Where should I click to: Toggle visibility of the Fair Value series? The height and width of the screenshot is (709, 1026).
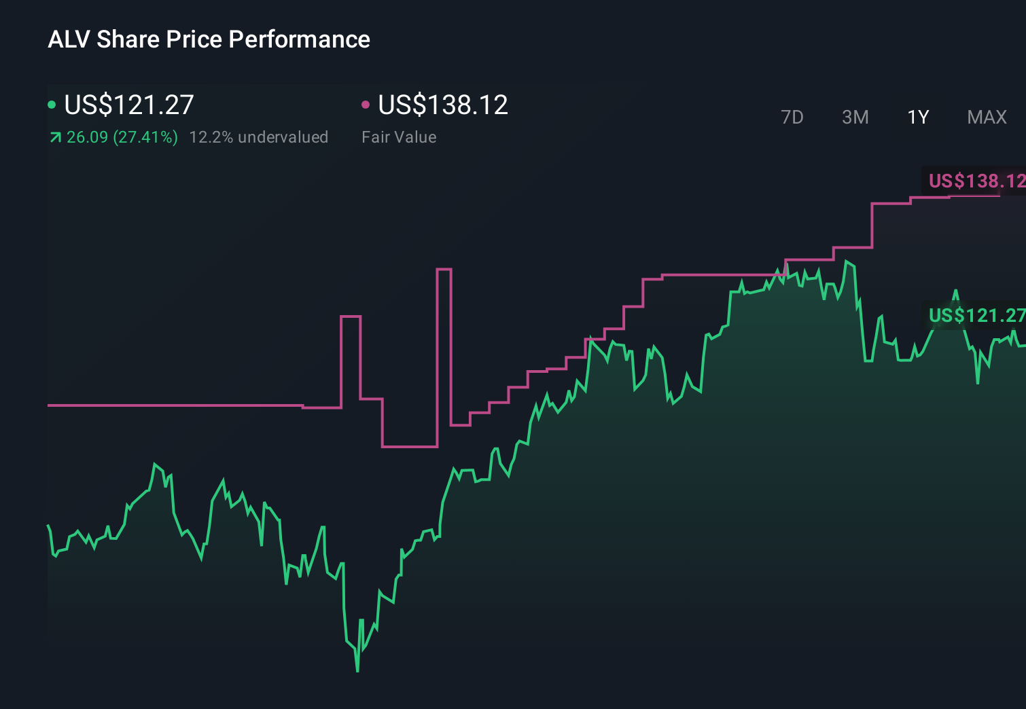tap(442, 105)
